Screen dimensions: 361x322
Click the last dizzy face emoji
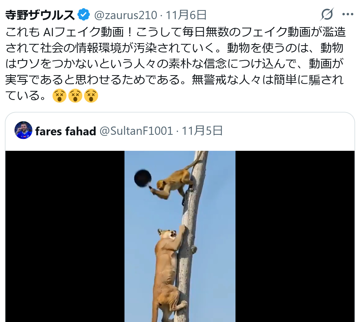[x=91, y=96]
